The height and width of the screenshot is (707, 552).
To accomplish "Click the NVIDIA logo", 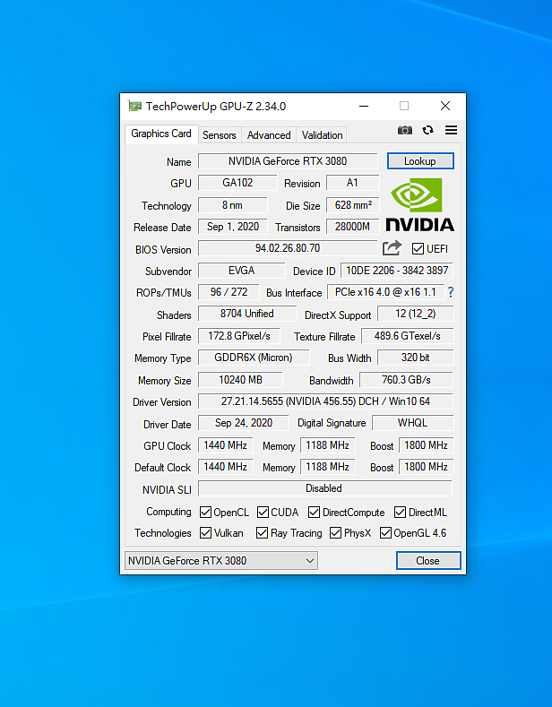I will (420, 204).
